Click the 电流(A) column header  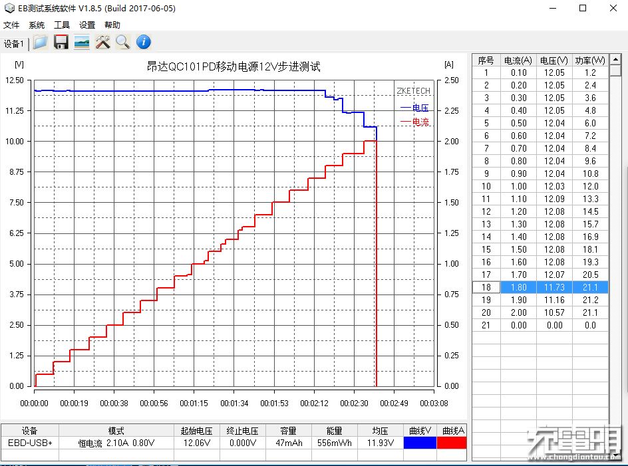click(518, 60)
